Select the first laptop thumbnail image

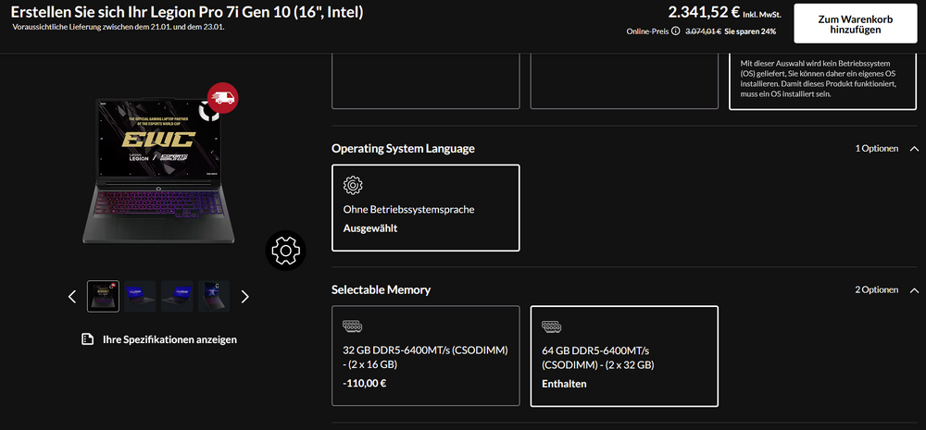click(103, 296)
